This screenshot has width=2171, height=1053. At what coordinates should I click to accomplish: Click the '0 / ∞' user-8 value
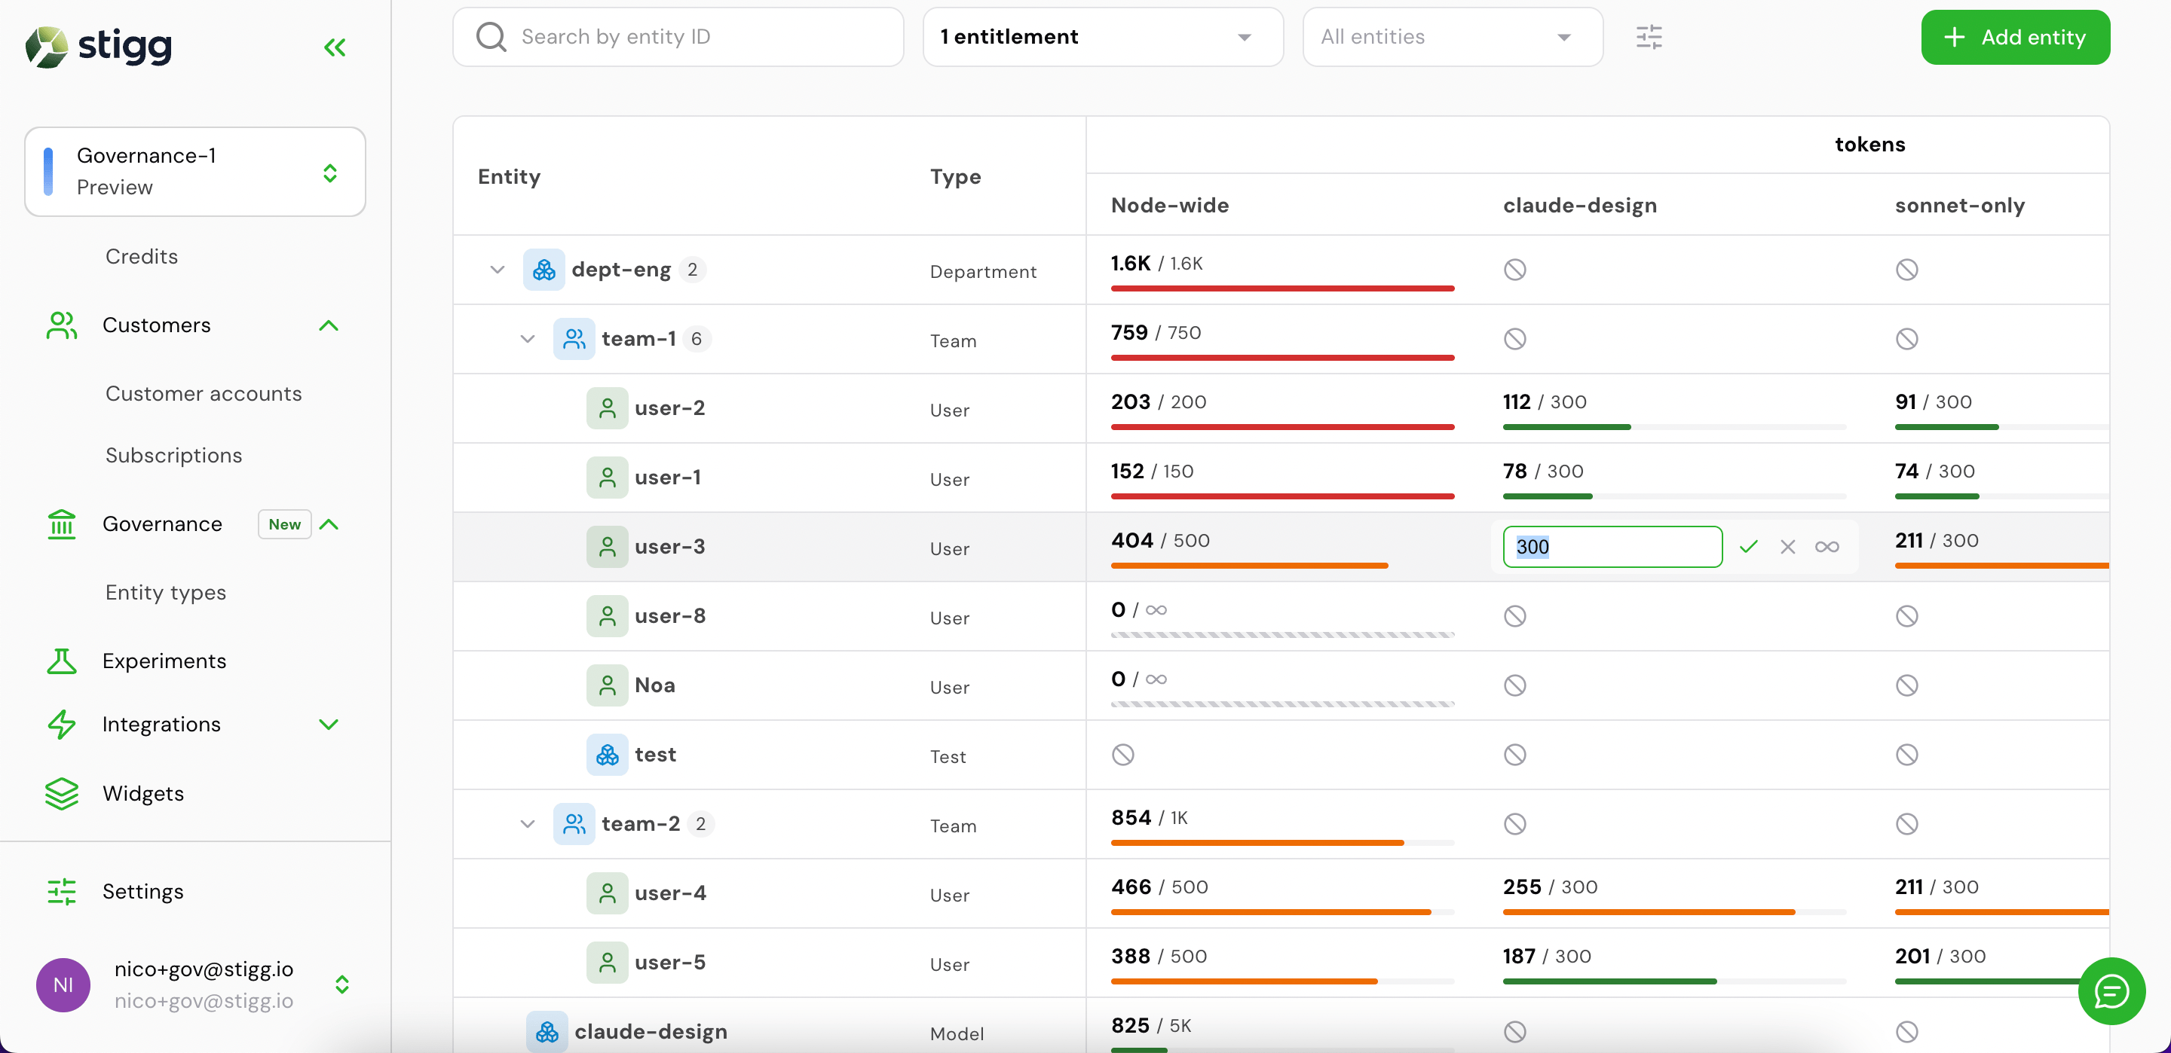pyautogui.click(x=1138, y=610)
